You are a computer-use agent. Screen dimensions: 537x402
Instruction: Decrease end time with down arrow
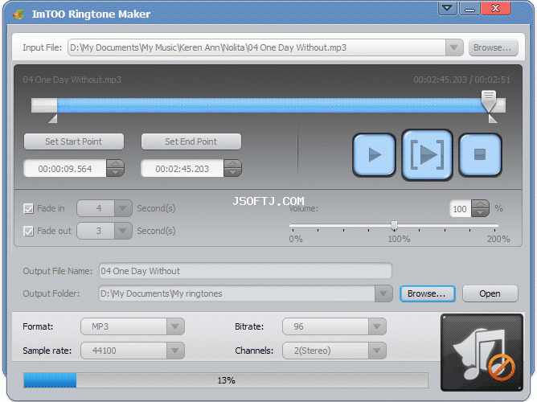[x=233, y=172]
